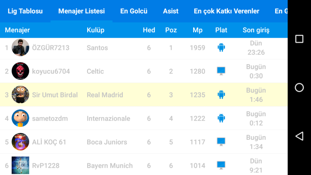This screenshot has height=175, width=311.
Task: Sort by the Son giriş column header
Action: point(256,30)
